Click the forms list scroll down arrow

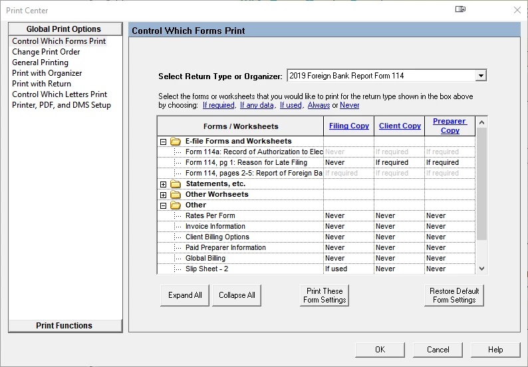[482, 269]
